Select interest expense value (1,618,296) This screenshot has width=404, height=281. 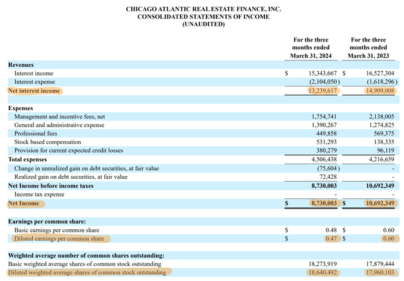click(x=382, y=82)
